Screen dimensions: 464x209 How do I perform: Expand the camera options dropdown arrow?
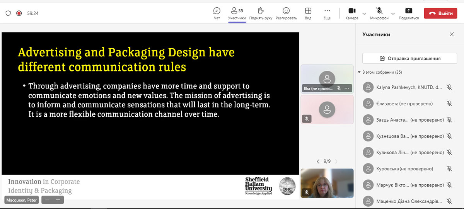364,14
